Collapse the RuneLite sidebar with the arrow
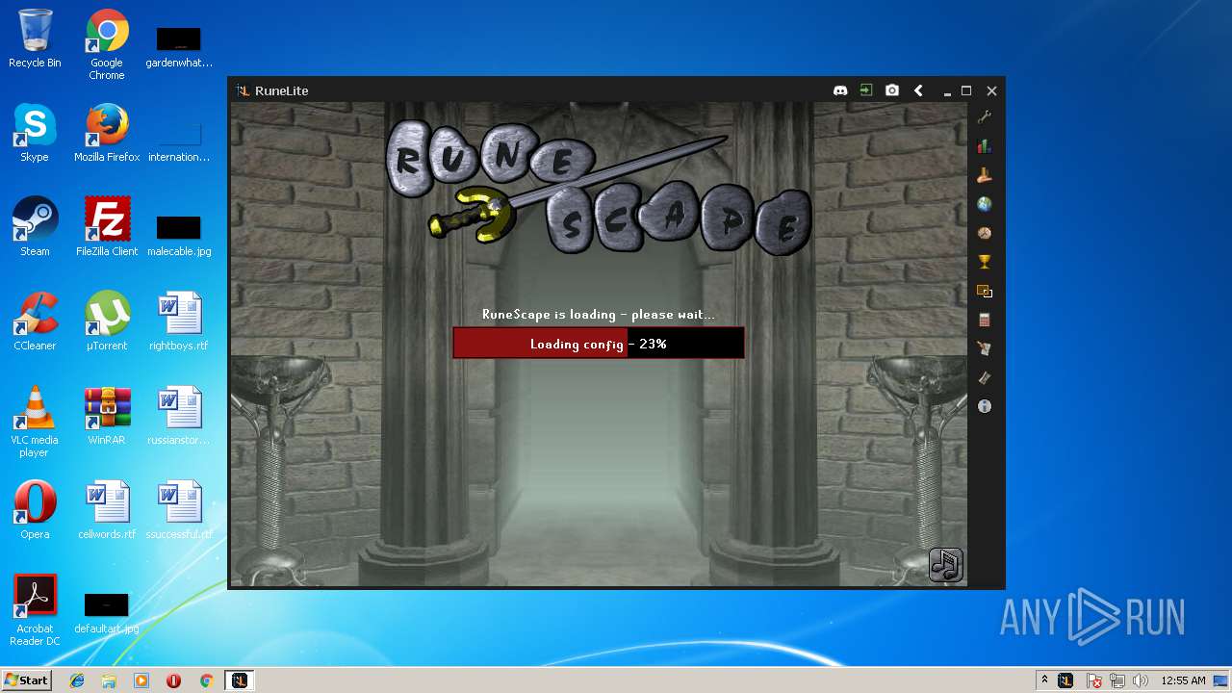 918,90
